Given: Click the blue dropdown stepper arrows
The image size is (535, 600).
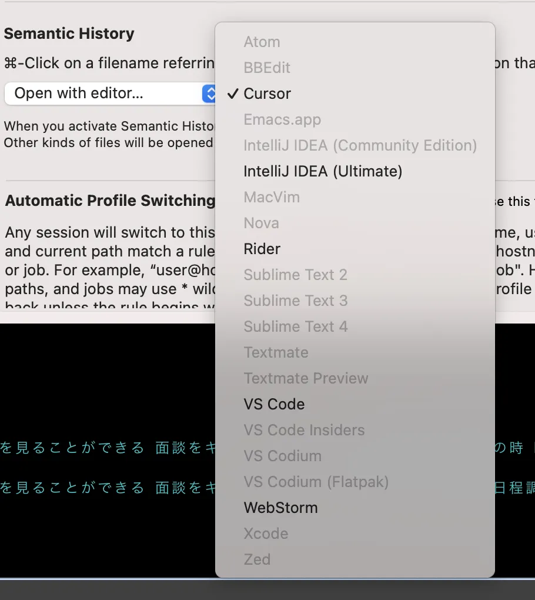Looking at the screenshot, I should coord(209,94).
